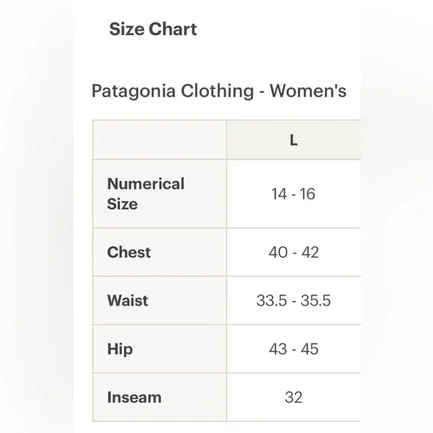Select the 43 - 45 hip measurement

pyautogui.click(x=293, y=349)
